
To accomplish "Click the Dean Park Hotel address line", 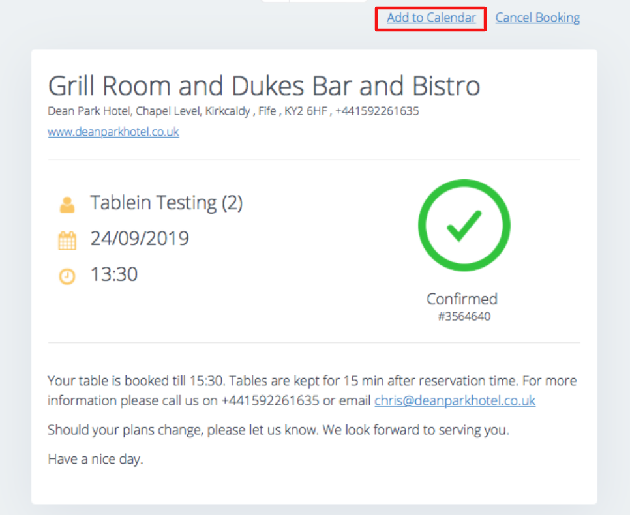I will [x=233, y=111].
